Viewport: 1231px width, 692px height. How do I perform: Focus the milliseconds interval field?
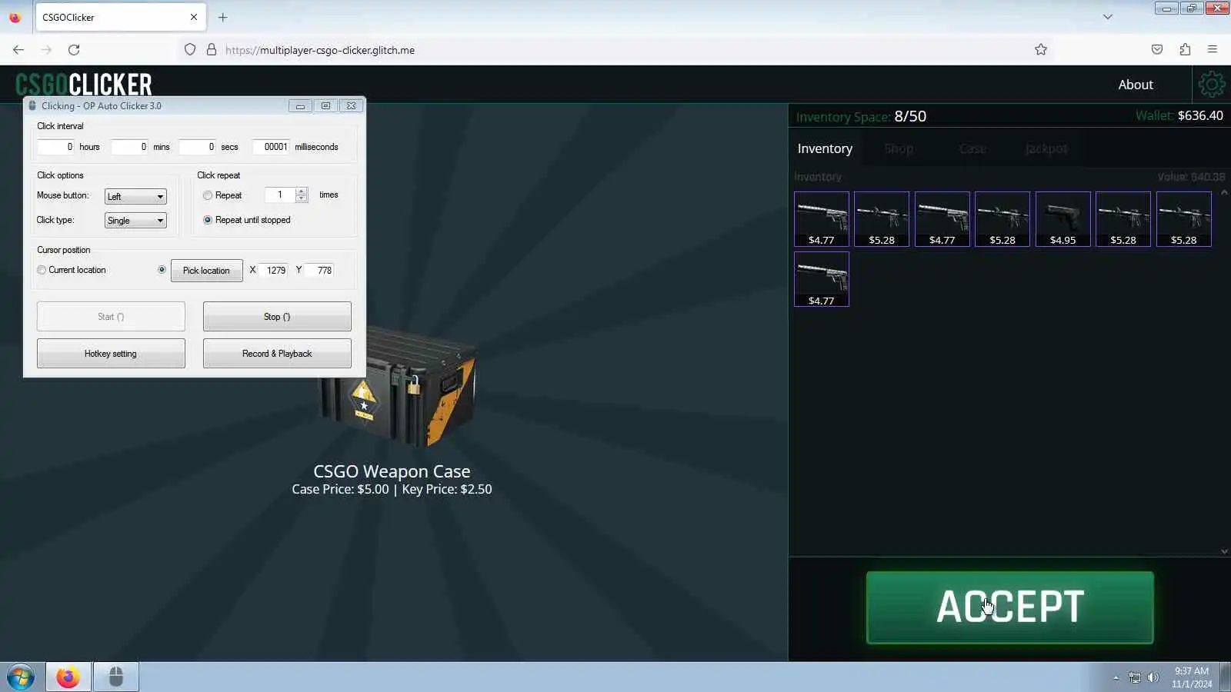click(272, 147)
